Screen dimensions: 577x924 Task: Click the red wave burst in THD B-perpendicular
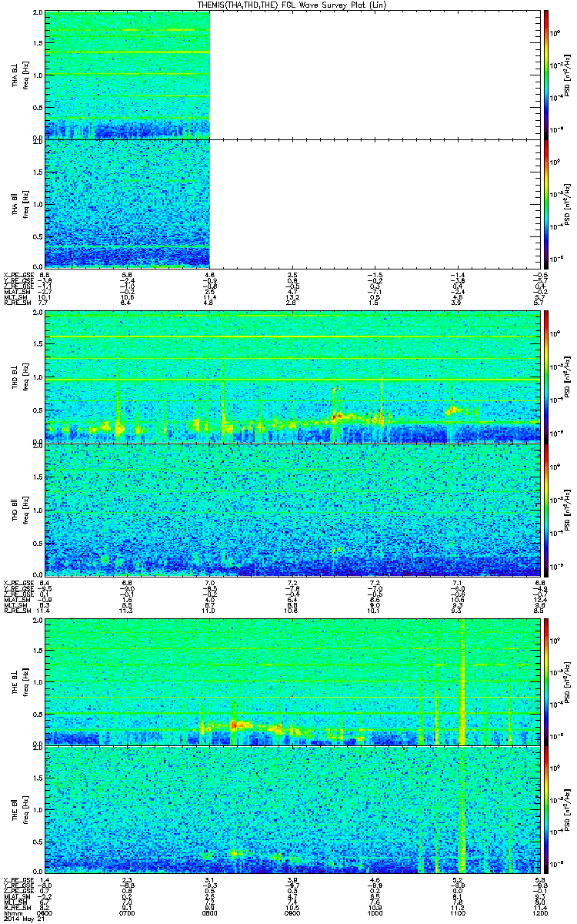pyautogui.click(x=337, y=417)
